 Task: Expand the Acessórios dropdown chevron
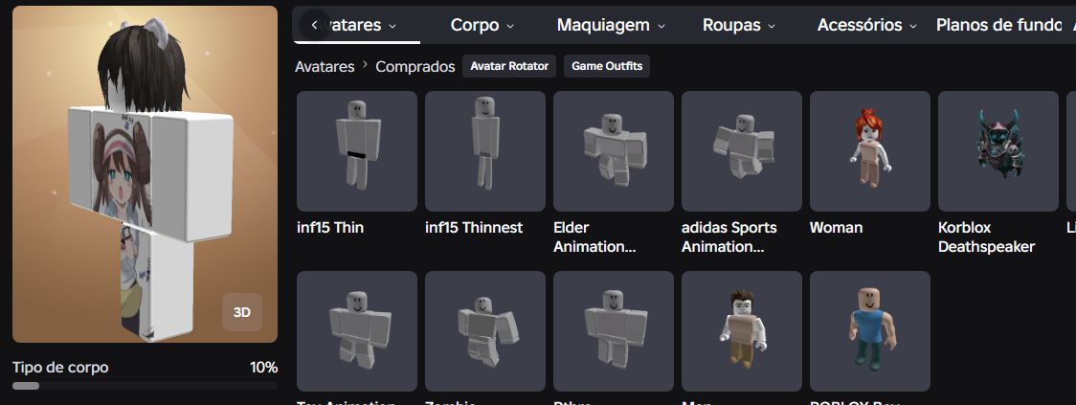pos(913,26)
